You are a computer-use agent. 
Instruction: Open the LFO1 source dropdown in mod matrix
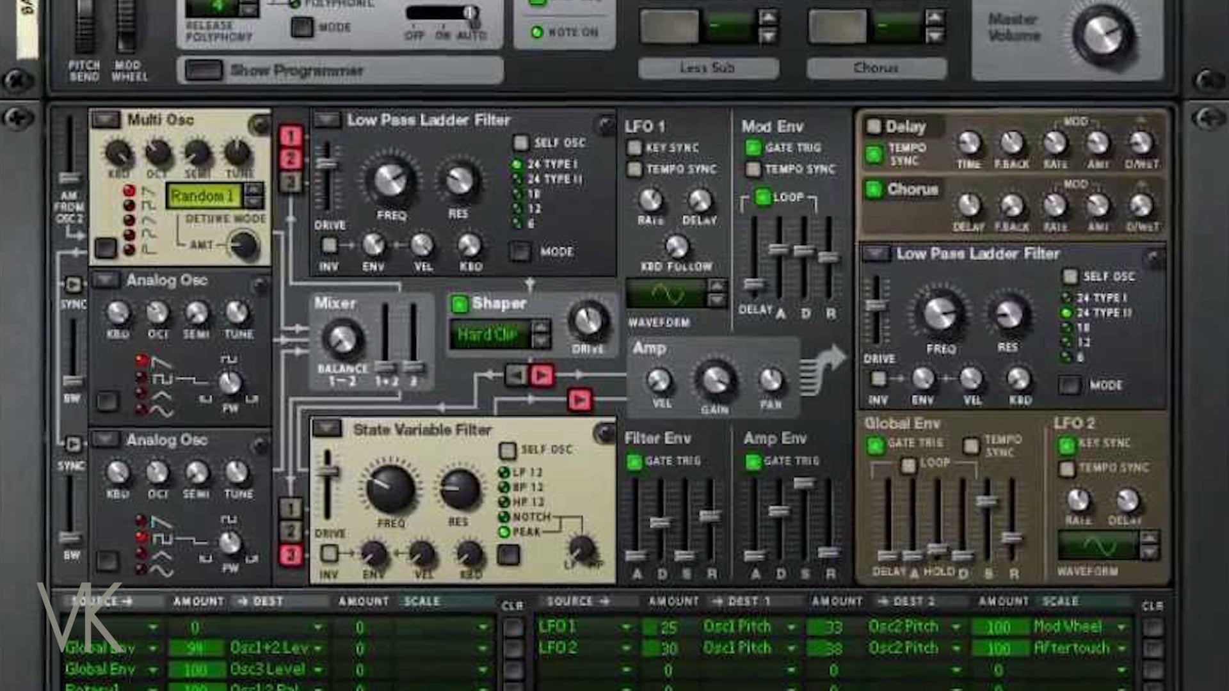[x=625, y=628]
